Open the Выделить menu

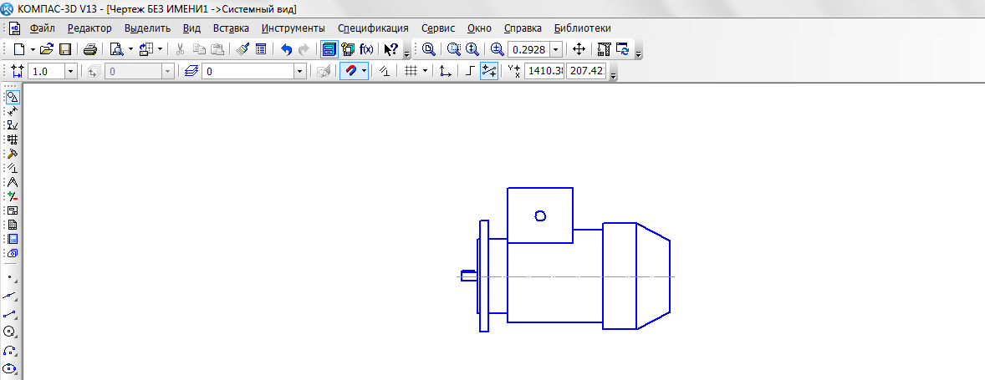point(147,28)
